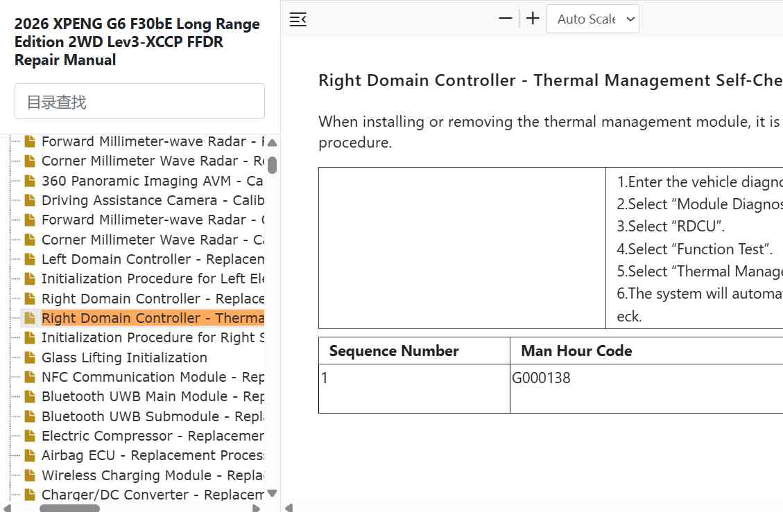Click document icon beside Initialization Procedure for Right

pos(30,338)
